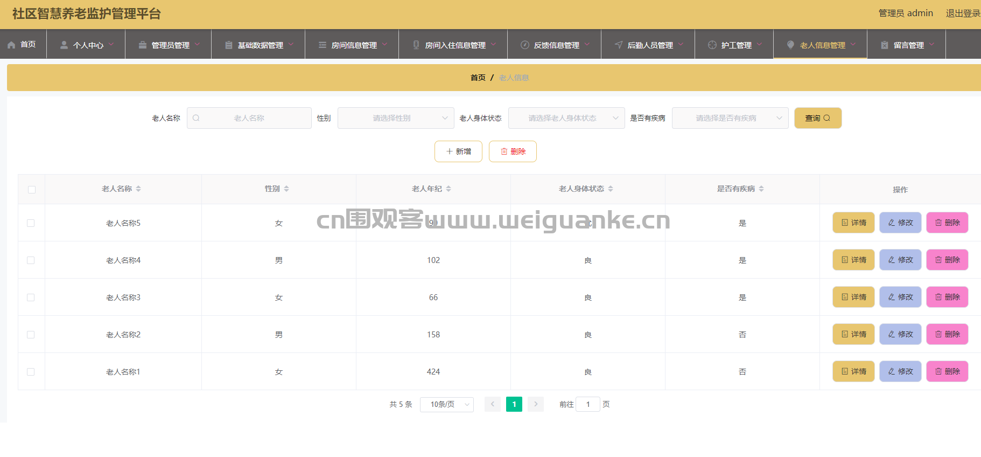Image resolution: width=981 pixels, height=457 pixels.
Task: Click the briefcase icon beside 管理员管理
Action: [143, 45]
